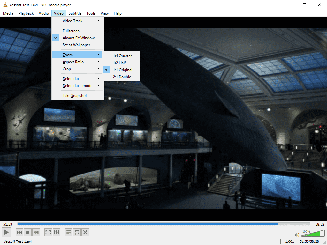Open the Media menu
This screenshot has height=245, width=327.
(x=8, y=13)
